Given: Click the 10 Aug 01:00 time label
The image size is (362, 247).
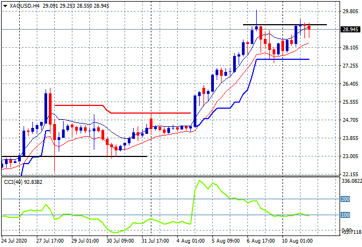Looking at the screenshot, I should click(297, 241).
